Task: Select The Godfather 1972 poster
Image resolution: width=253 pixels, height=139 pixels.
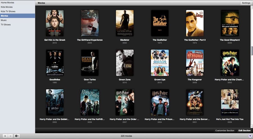Action: point(160,23)
